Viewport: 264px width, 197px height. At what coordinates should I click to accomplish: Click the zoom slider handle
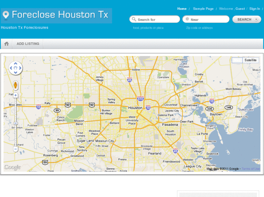16,123
